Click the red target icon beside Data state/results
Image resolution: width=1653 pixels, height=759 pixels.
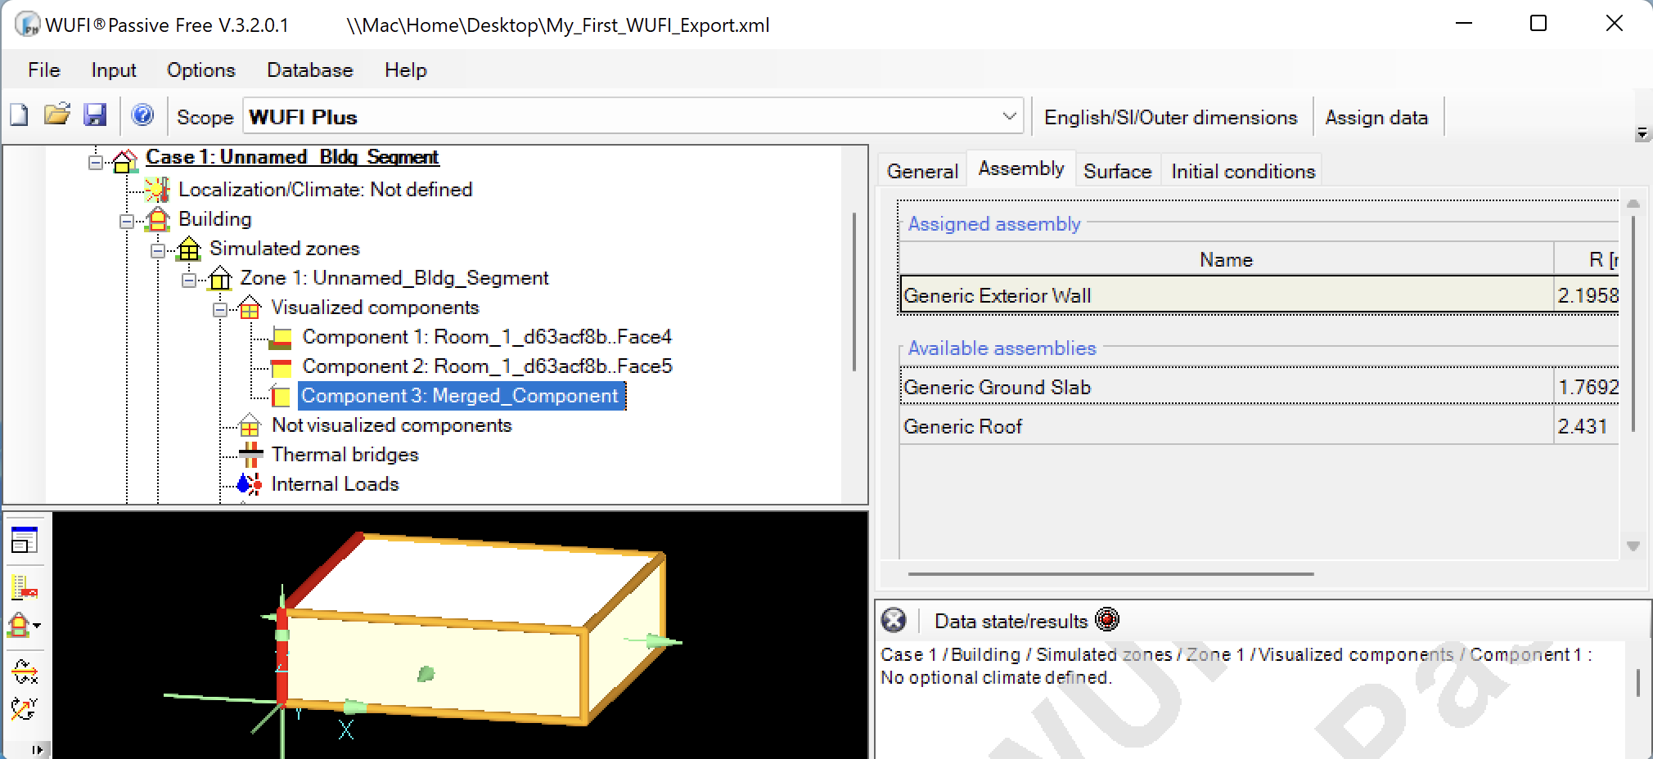[1109, 620]
